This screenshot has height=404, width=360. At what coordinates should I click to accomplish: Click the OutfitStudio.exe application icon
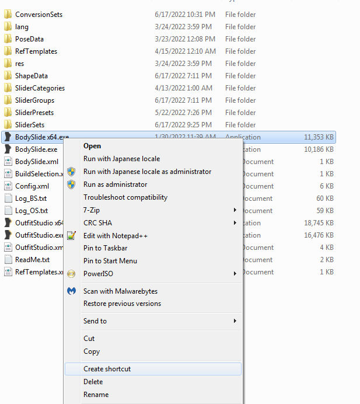8,235
